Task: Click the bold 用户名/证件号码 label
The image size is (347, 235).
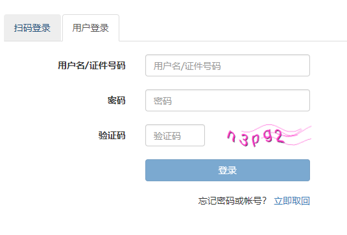Action: click(91, 65)
